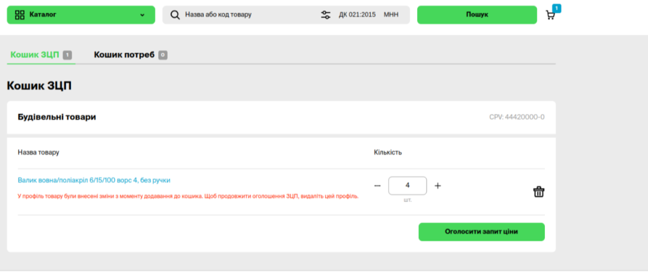The width and height of the screenshot is (648, 273).
Task: Select the ДК 021:2015 search mode
Action: (358, 15)
